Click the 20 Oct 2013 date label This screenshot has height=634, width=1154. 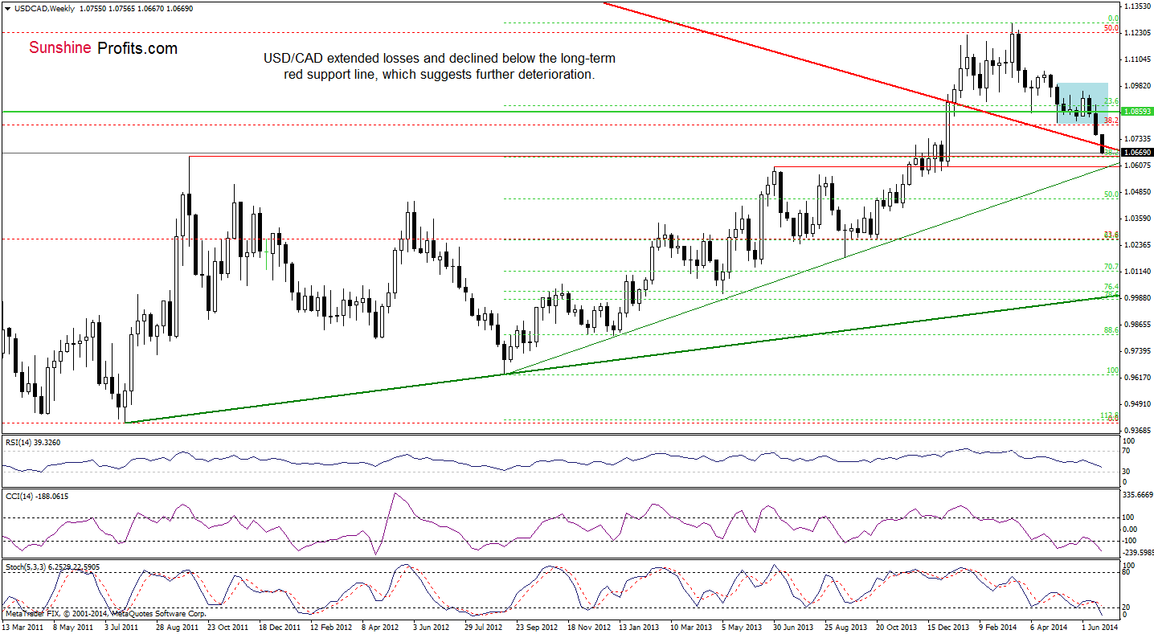[x=897, y=626]
